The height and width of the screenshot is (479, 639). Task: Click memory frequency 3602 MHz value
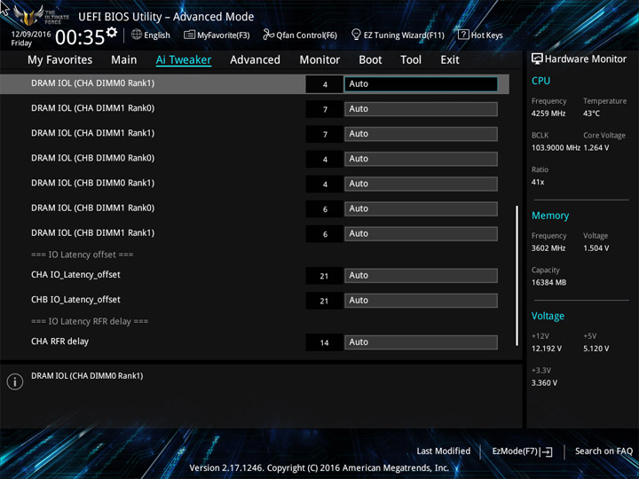pos(548,247)
